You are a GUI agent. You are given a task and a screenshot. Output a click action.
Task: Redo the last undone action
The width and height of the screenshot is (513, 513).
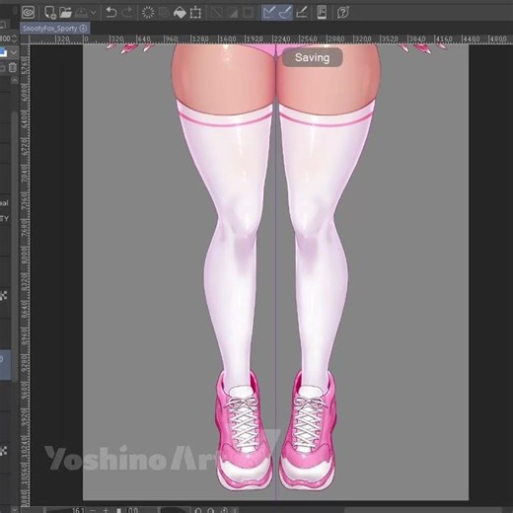coord(127,13)
